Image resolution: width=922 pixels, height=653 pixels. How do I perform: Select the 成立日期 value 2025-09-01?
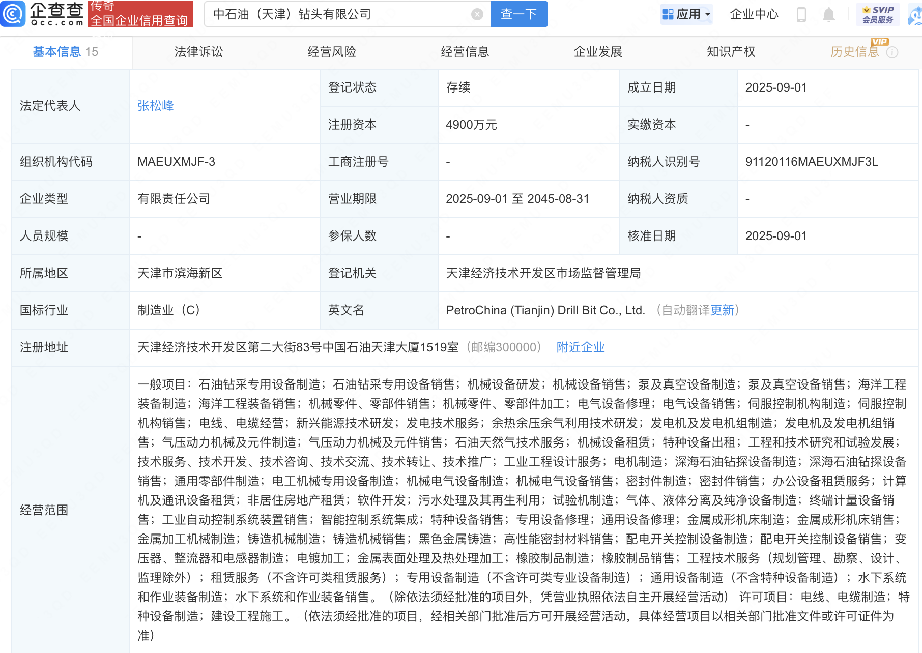776,87
